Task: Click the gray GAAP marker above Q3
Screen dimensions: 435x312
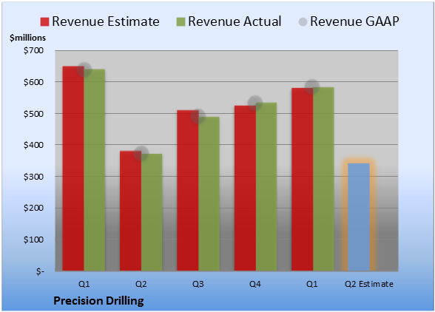Action: pos(198,116)
